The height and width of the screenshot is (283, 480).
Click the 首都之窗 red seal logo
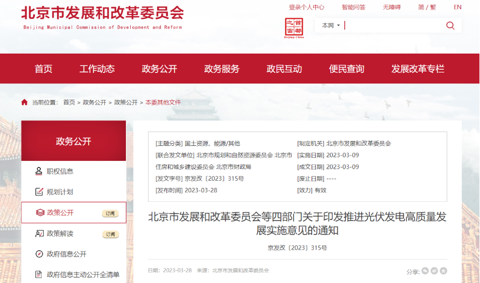click(x=294, y=28)
